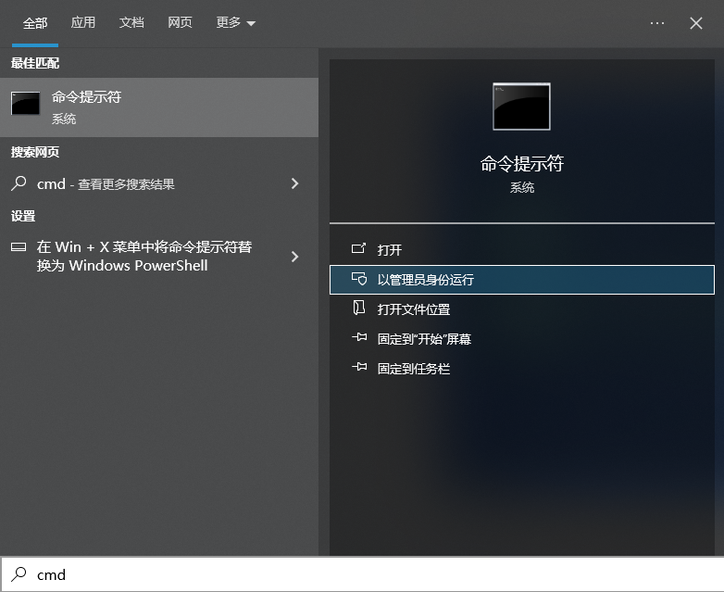Image resolution: width=724 pixels, height=592 pixels.
Task: Click the magnifier icon beside the cmd web result
Action: click(x=19, y=183)
